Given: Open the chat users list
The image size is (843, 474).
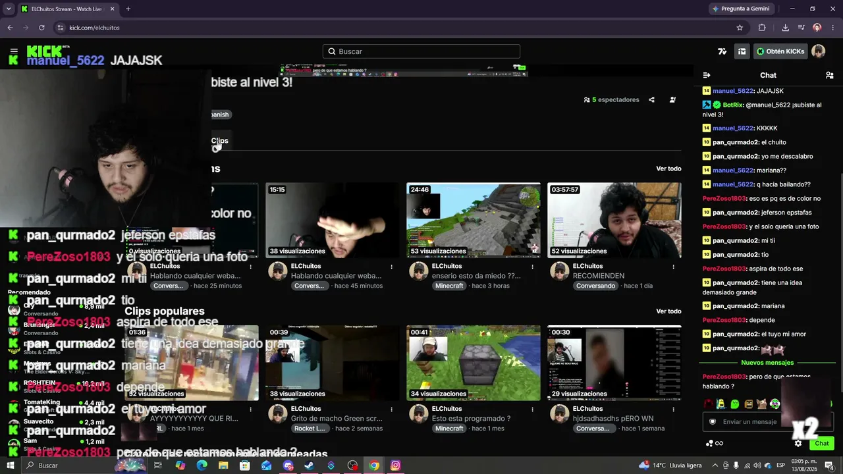Looking at the screenshot, I should [829, 75].
